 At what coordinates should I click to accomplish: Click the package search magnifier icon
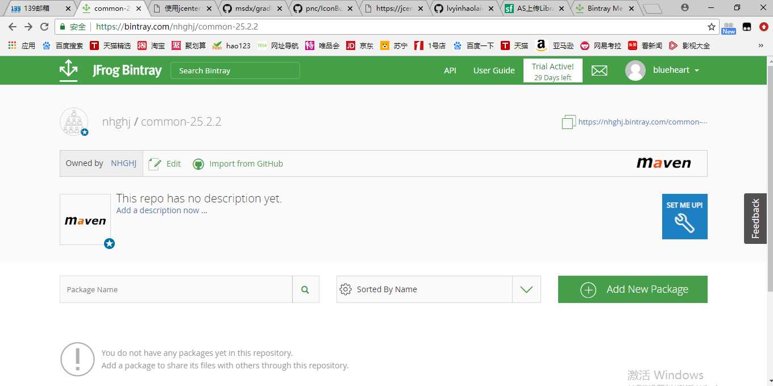click(305, 289)
